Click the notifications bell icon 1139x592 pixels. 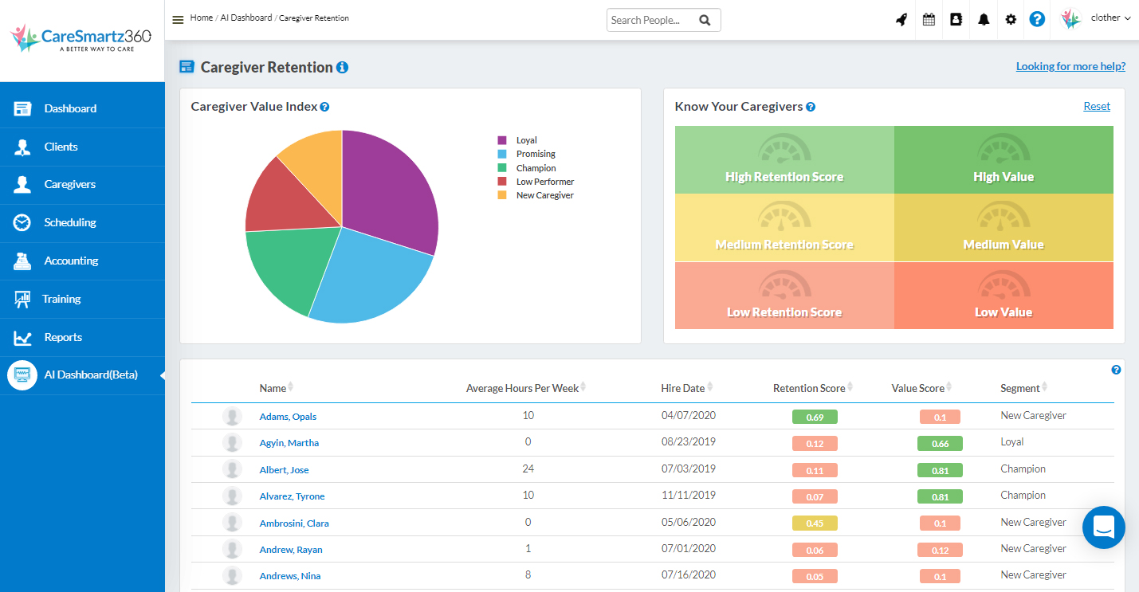(x=984, y=20)
